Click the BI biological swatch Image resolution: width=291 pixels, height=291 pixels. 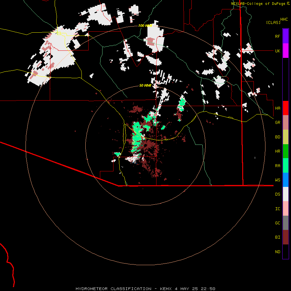pos(286,237)
